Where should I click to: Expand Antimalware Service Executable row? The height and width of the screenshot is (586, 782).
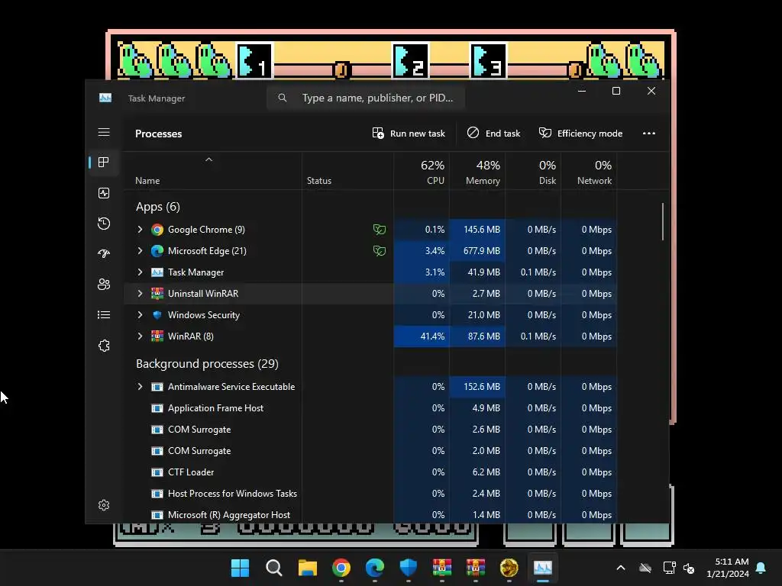pyautogui.click(x=141, y=387)
